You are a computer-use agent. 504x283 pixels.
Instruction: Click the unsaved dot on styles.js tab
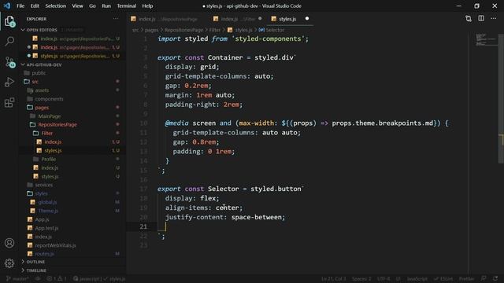(x=307, y=19)
